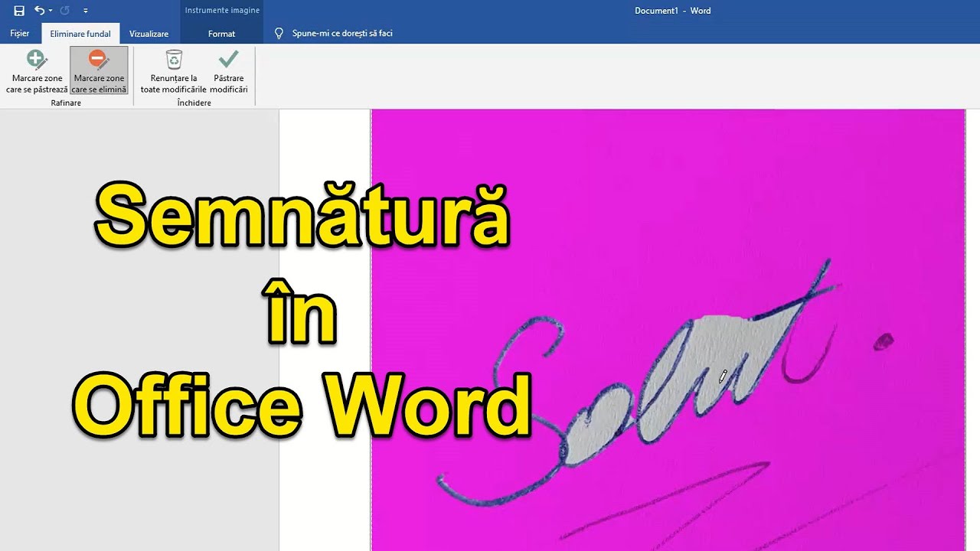Image resolution: width=980 pixels, height=551 pixels.
Task: Switch to the Eliminare fundal tab
Action: (80, 34)
